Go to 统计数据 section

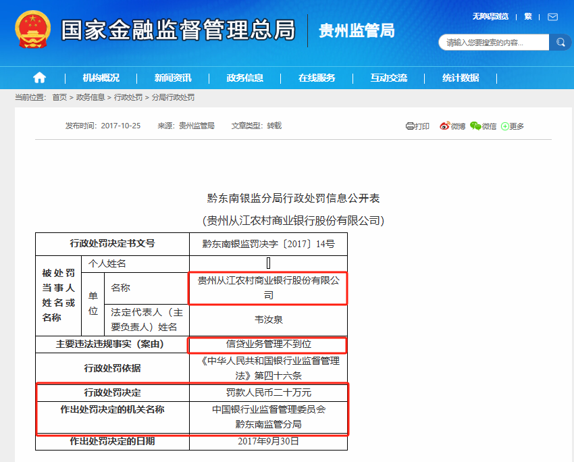coord(461,78)
